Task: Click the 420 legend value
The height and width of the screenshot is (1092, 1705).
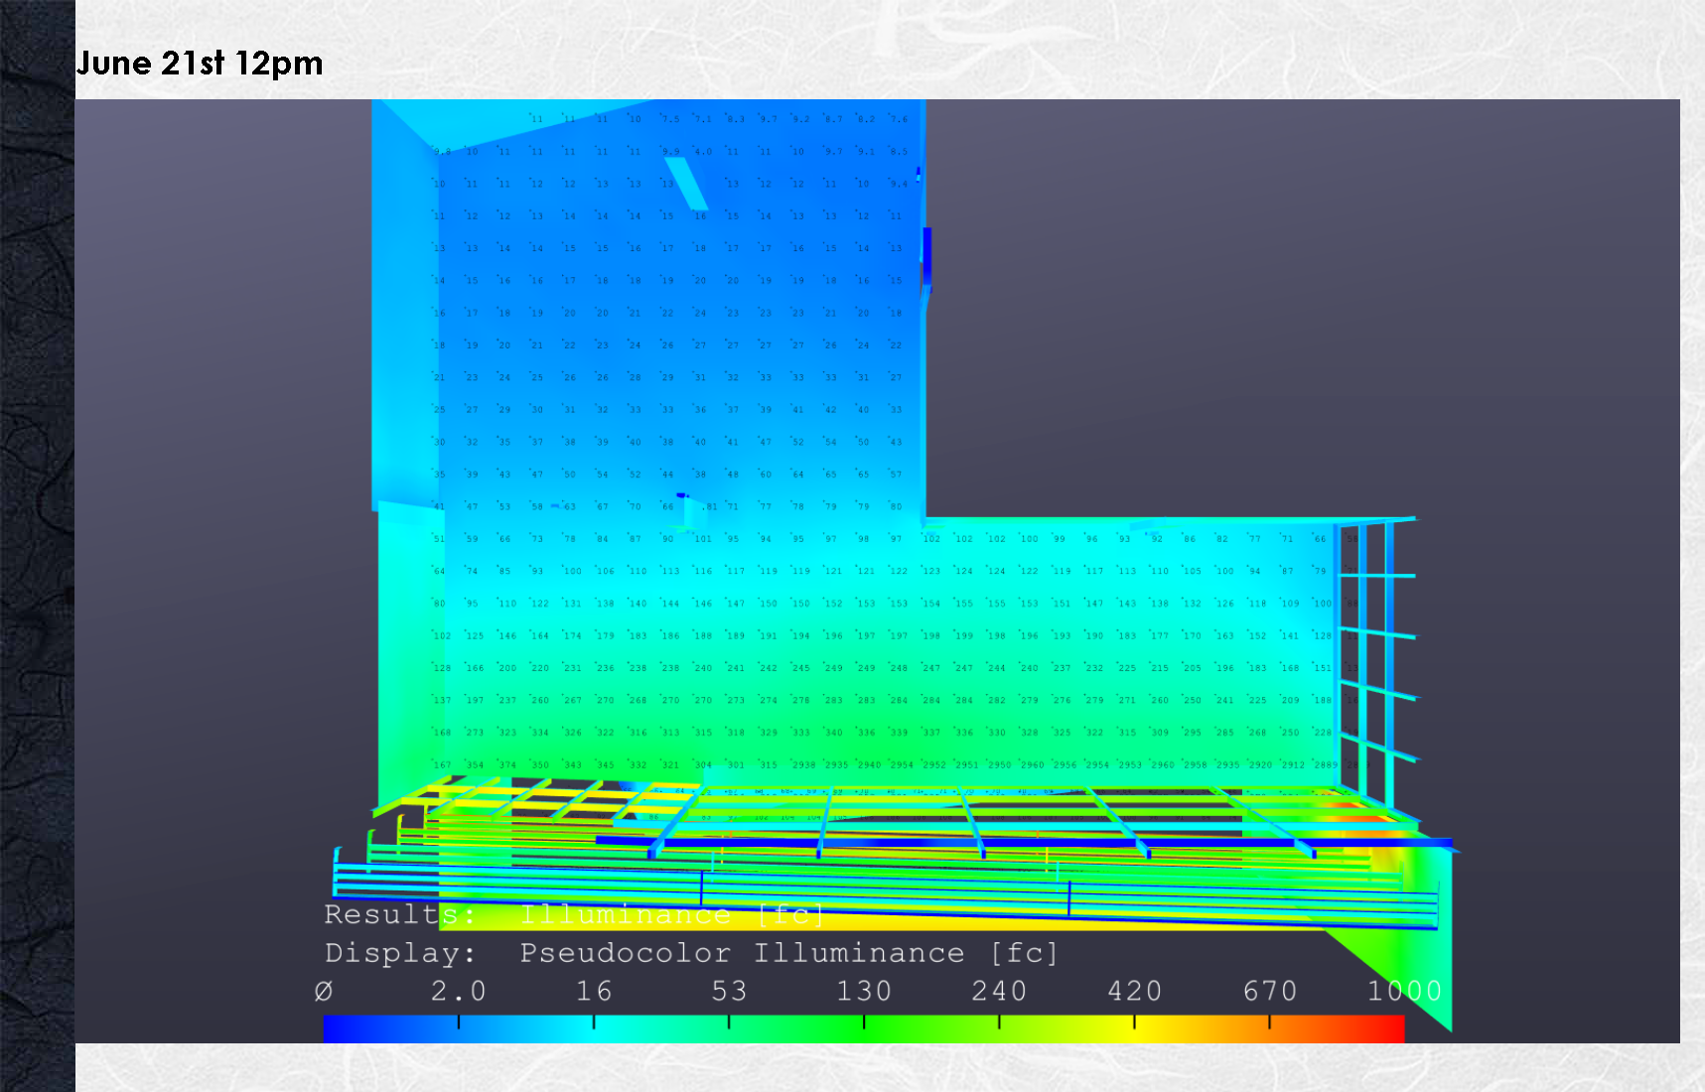Action: (1134, 991)
